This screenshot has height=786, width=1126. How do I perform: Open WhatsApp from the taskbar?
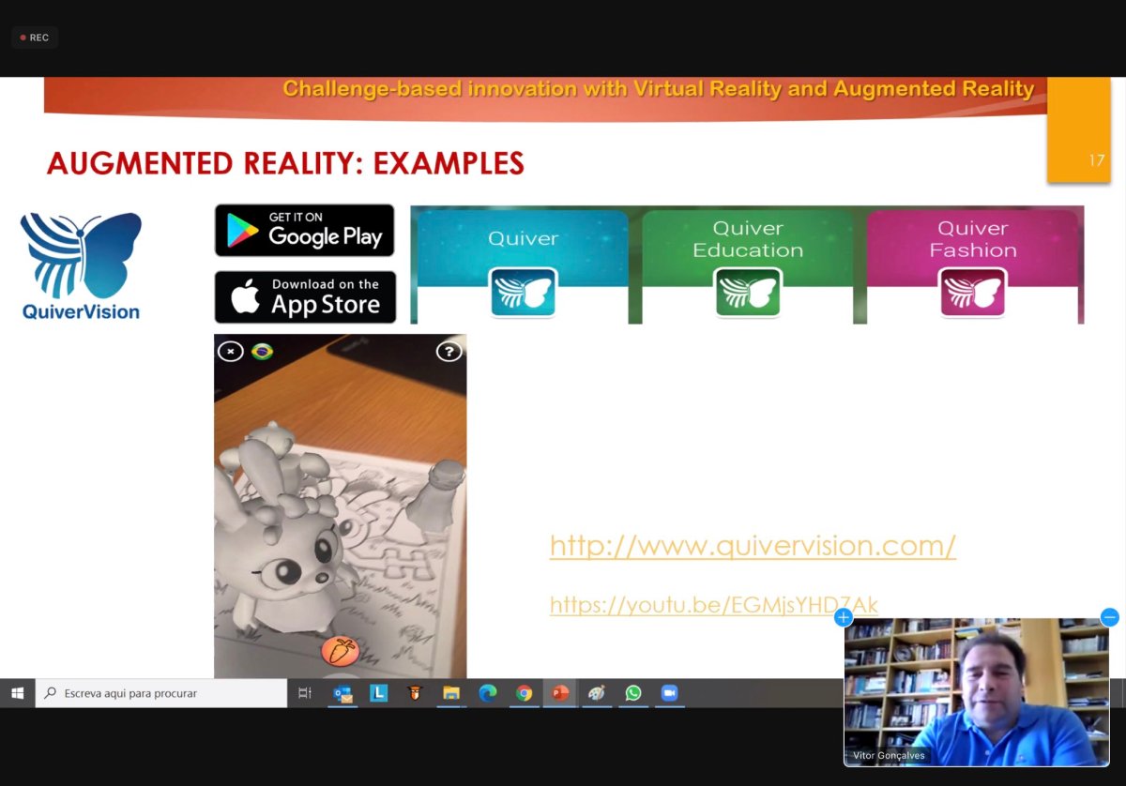click(x=633, y=693)
